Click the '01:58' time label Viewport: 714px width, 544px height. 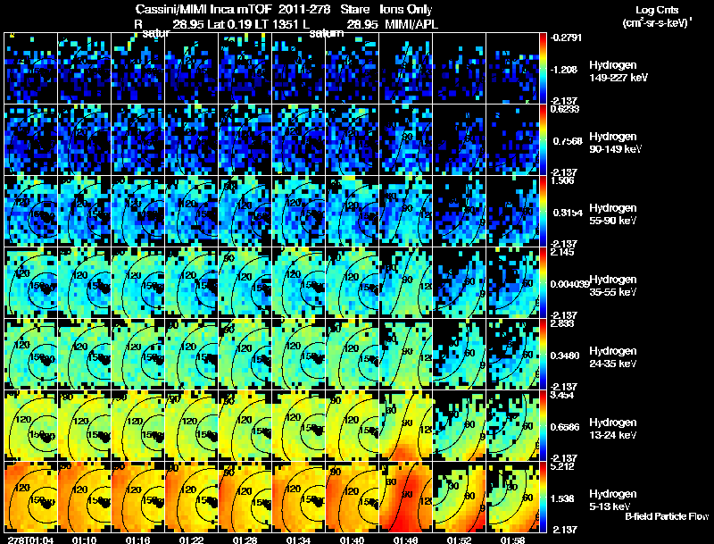tap(512, 540)
